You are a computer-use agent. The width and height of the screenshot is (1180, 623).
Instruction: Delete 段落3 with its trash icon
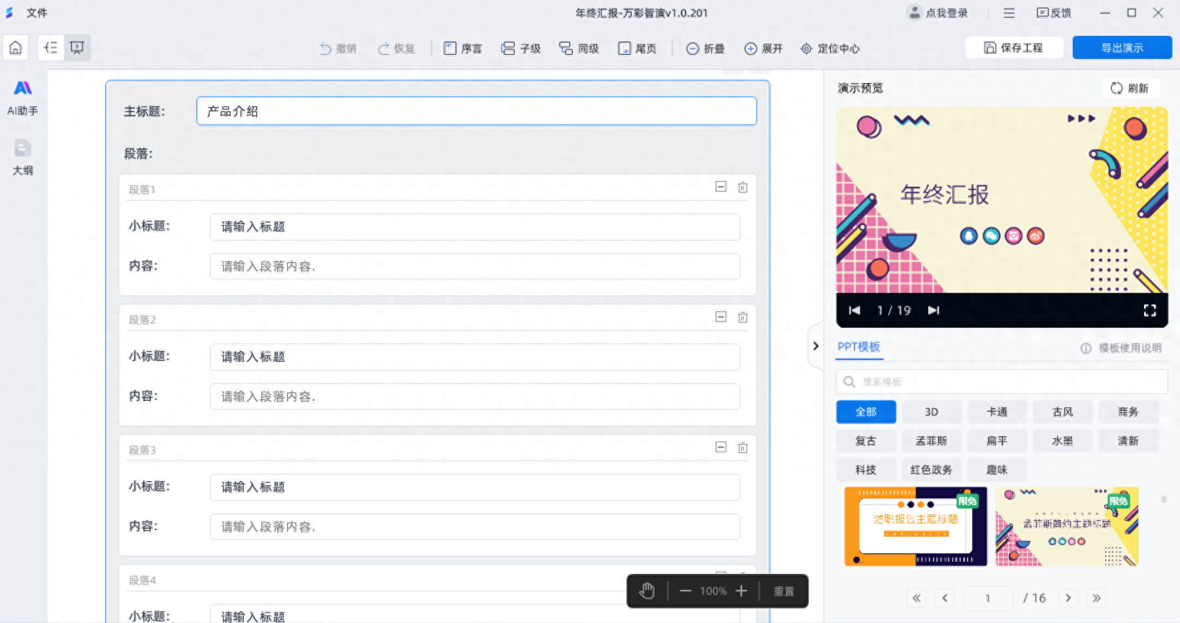click(x=743, y=447)
